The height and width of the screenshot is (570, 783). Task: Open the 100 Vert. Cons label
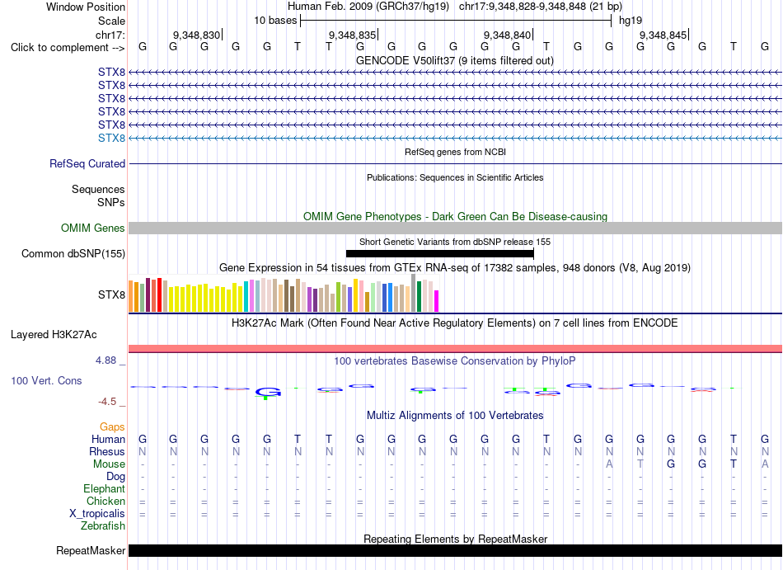tap(46, 380)
